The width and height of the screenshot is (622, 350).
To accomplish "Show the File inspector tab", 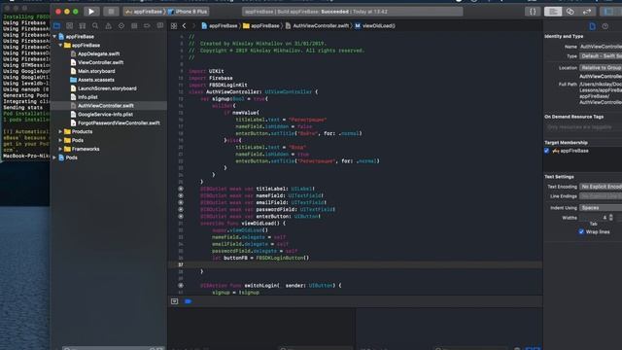I will 592,26.
